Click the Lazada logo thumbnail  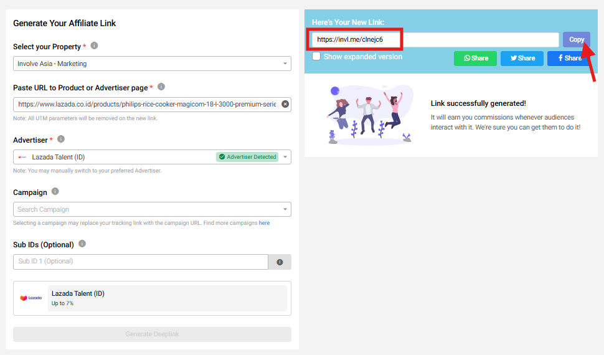coord(31,298)
